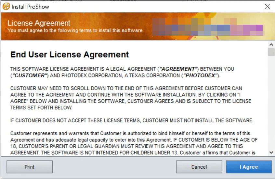Close the Install ProShow window
Image resolution: width=275 pixels, height=179 pixels.
tap(267, 6)
